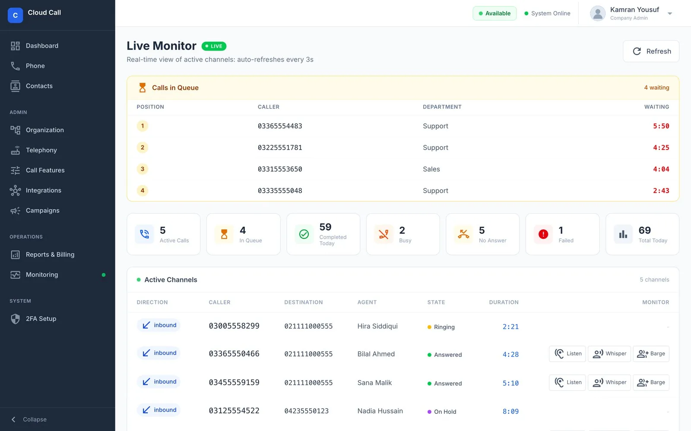This screenshot has height=431, width=691.
Task: Barge into Bilal Ahmed's call
Action: click(x=651, y=354)
